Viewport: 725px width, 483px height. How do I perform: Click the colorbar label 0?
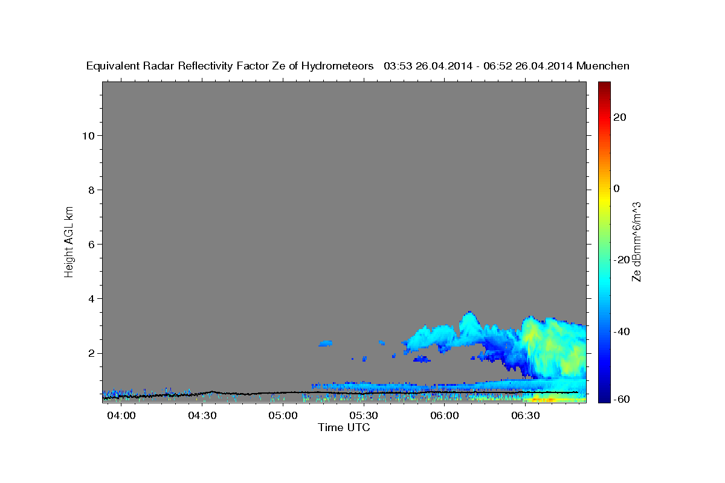coord(616,188)
